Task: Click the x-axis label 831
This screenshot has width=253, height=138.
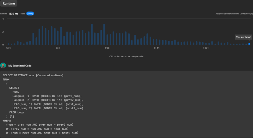Action: (x=58, y=48)
